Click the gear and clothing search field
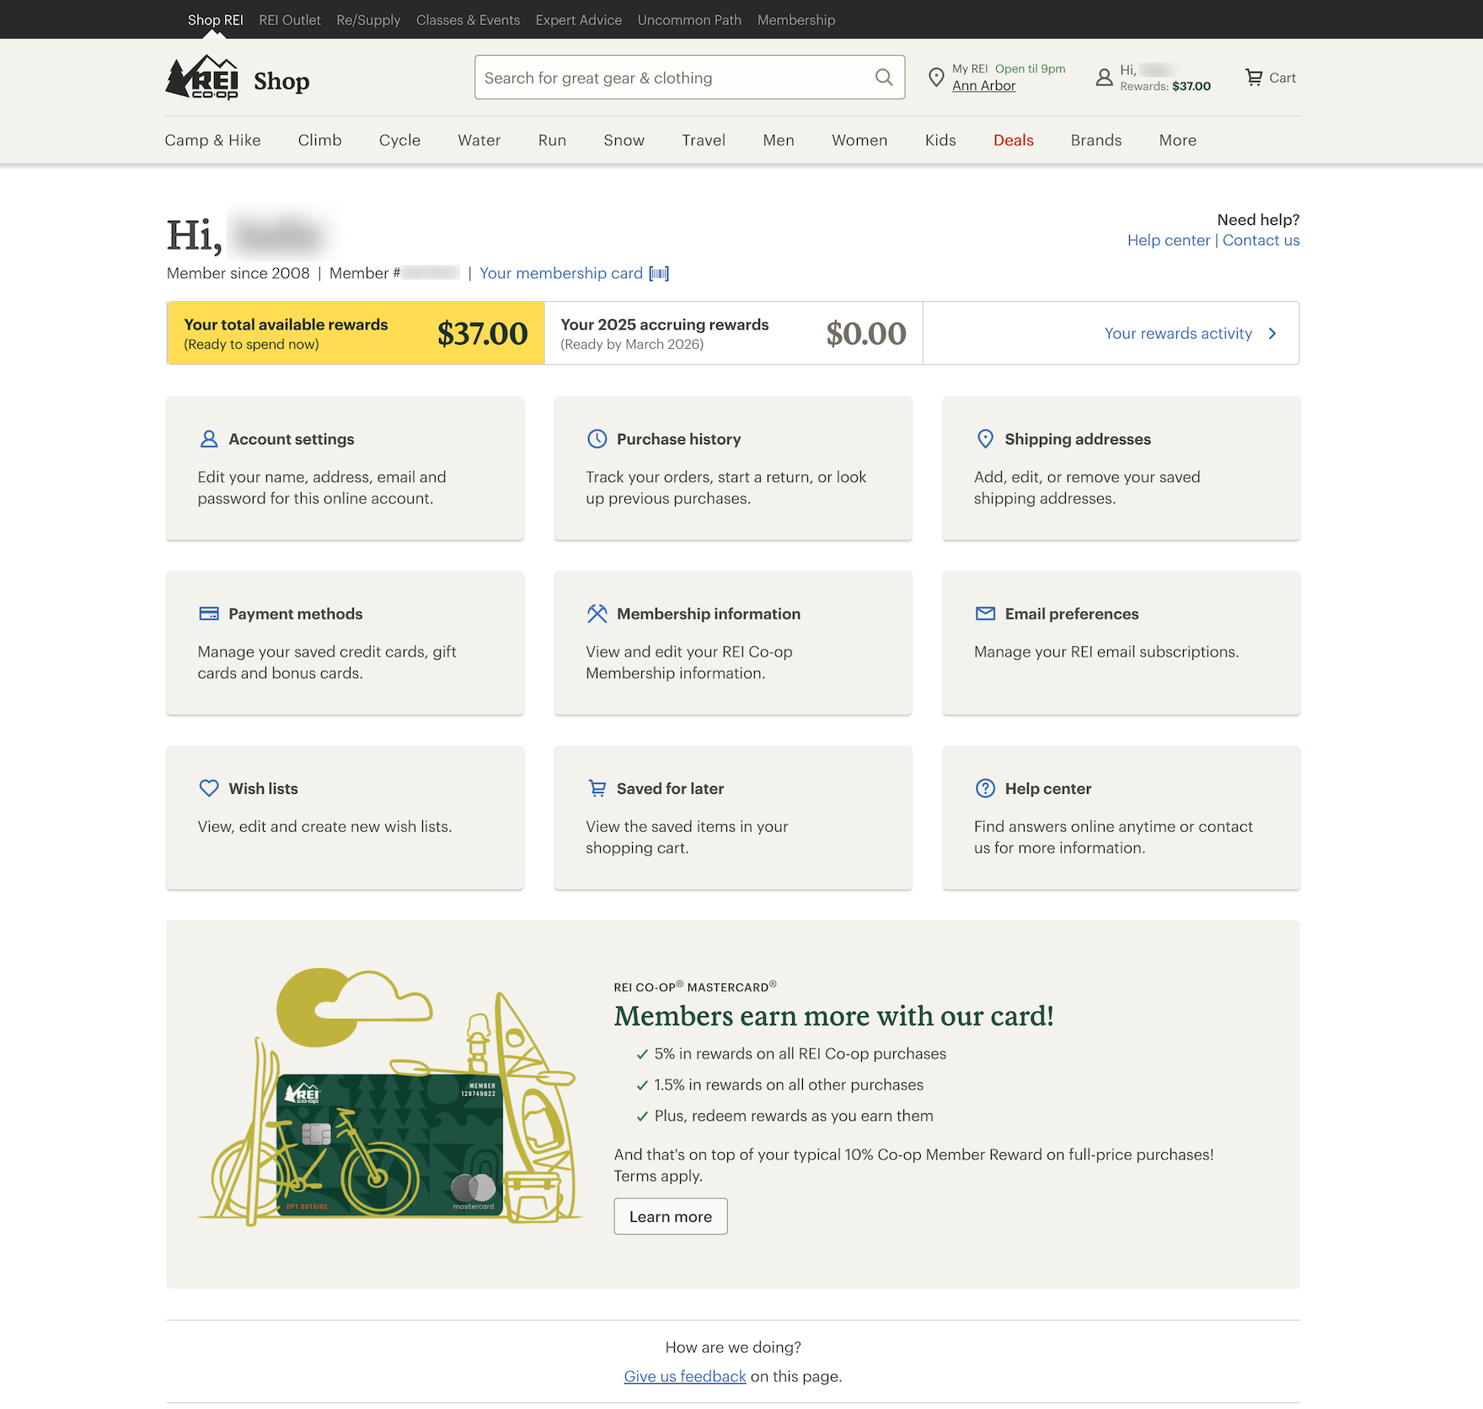The image size is (1483, 1409). tap(674, 78)
